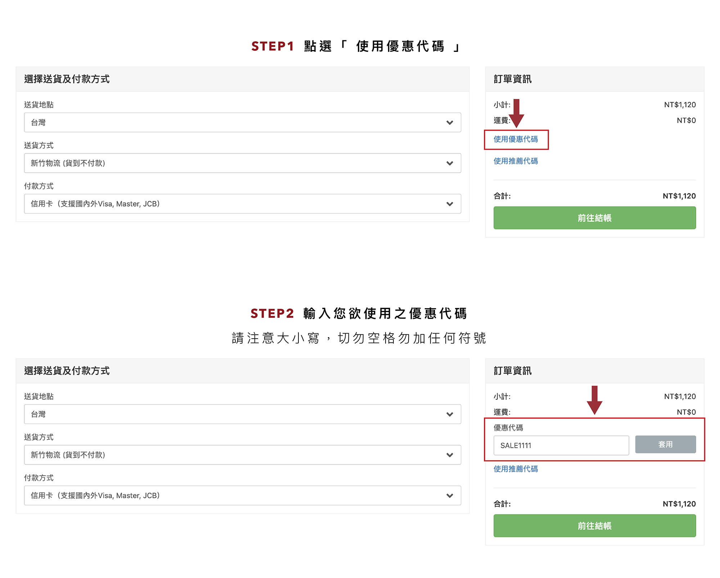
Task: Click the 使用推薦代碼 link in Step 1 panel
Action: 516,161
